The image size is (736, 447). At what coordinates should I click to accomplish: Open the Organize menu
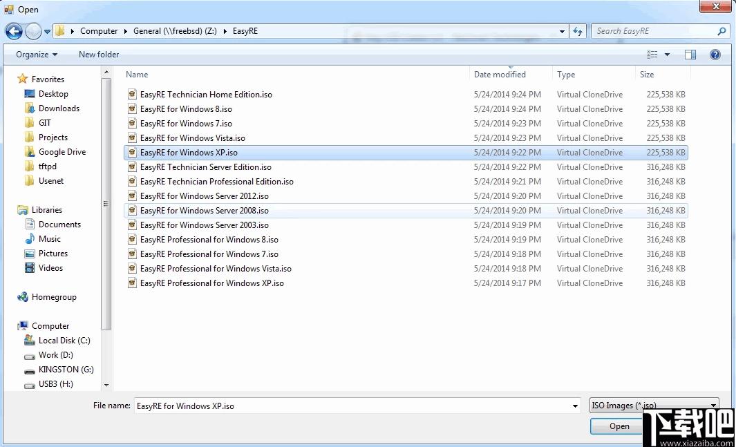[x=37, y=55]
